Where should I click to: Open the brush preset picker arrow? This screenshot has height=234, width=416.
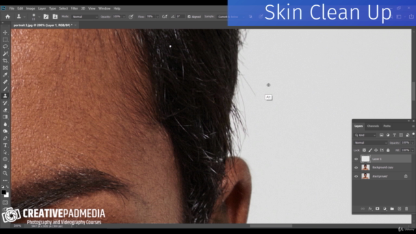click(39, 17)
